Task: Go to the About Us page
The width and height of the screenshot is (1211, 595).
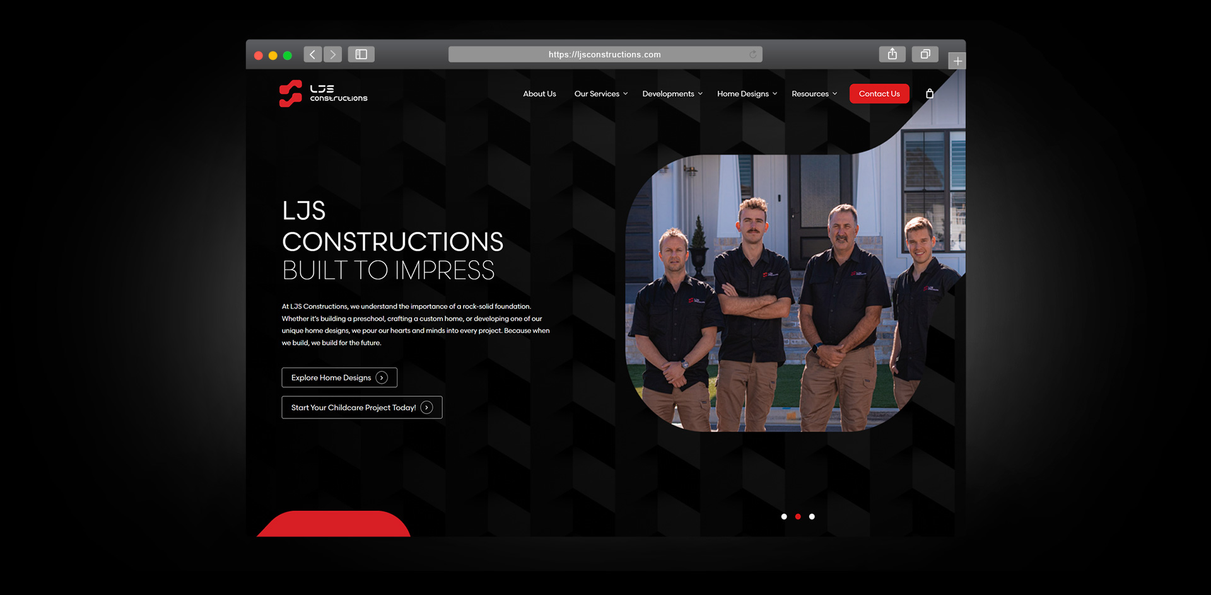Action: click(539, 94)
